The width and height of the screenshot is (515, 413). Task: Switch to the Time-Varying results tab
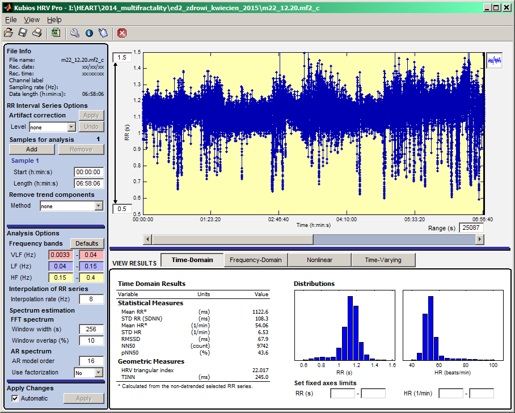pyautogui.click(x=383, y=260)
